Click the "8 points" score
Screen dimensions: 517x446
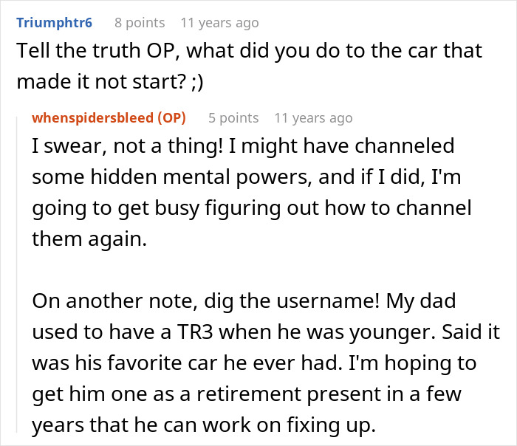pos(140,22)
